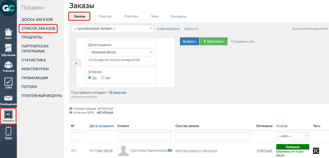Open Список заказов in the sidebar menu

click(38, 28)
